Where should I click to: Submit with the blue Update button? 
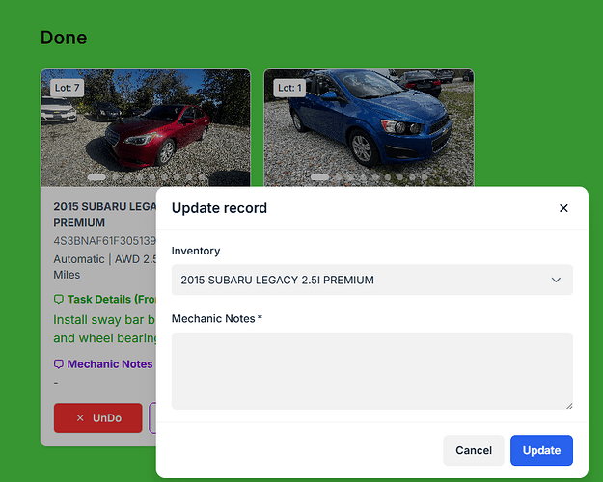coord(541,450)
